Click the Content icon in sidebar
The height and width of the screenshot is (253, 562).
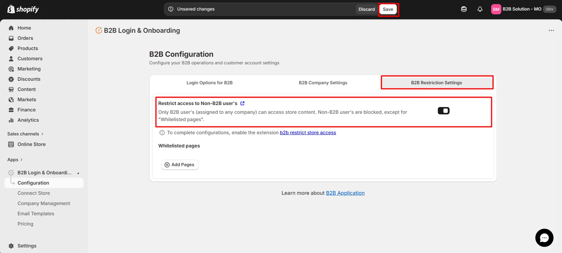tap(11, 89)
